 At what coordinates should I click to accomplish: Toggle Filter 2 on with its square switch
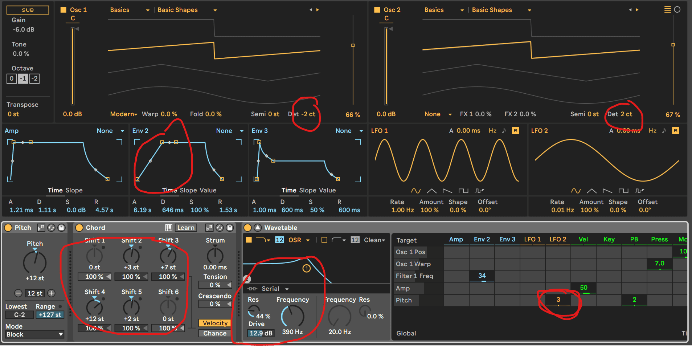pyautogui.click(x=324, y=240)
